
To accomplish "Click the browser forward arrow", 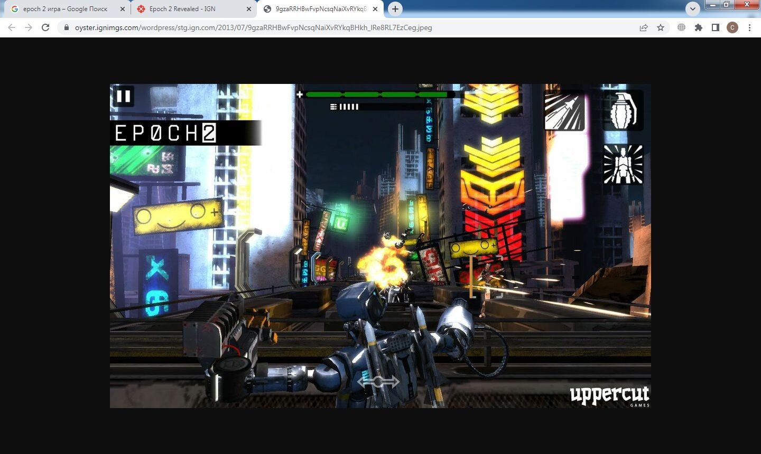I will (29, 27).
